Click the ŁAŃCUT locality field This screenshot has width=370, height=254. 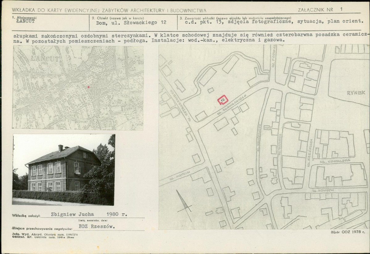(x=26, y=21)
